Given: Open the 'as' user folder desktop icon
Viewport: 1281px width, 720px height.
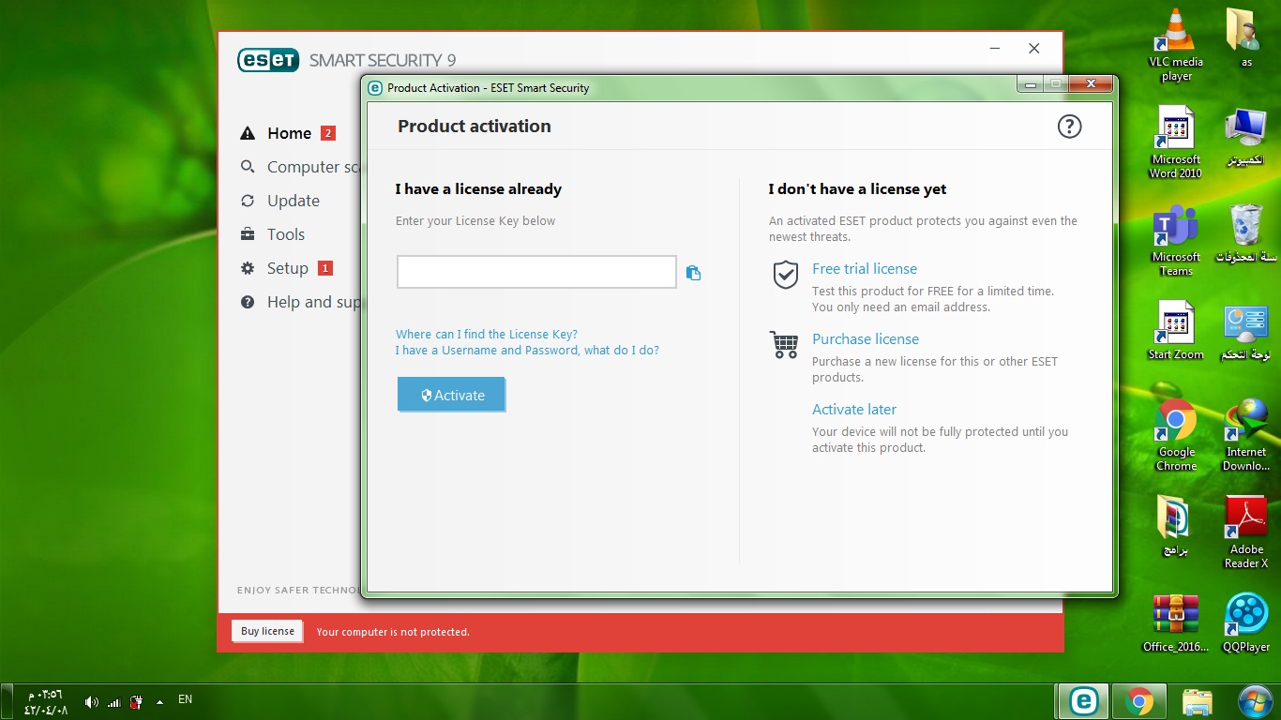Looking at the screenshot, I should tap(1246, 37).
